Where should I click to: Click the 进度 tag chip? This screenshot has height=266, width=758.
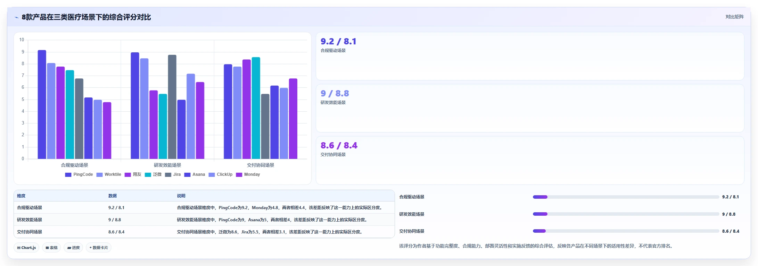point(73,248)
